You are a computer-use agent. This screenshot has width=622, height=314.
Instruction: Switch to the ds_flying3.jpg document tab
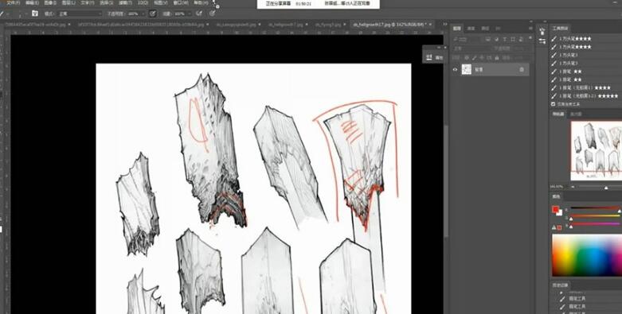(x=328, y=25)
